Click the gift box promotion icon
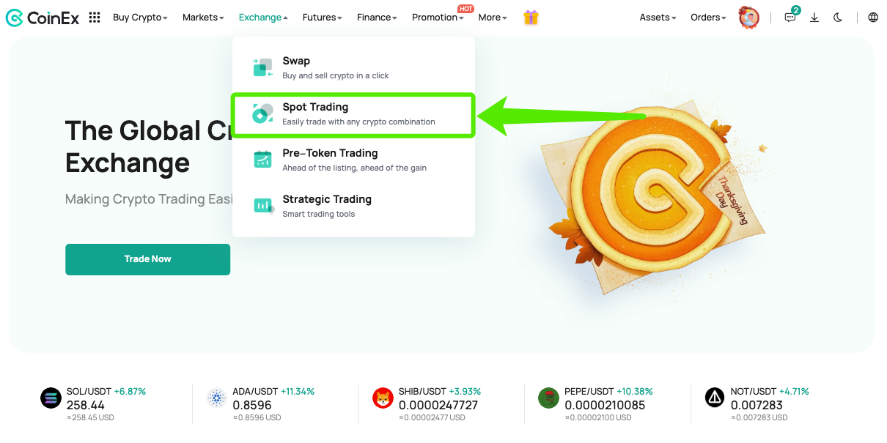The height and width of the screenshot is (443, 887). click(531, 18)
